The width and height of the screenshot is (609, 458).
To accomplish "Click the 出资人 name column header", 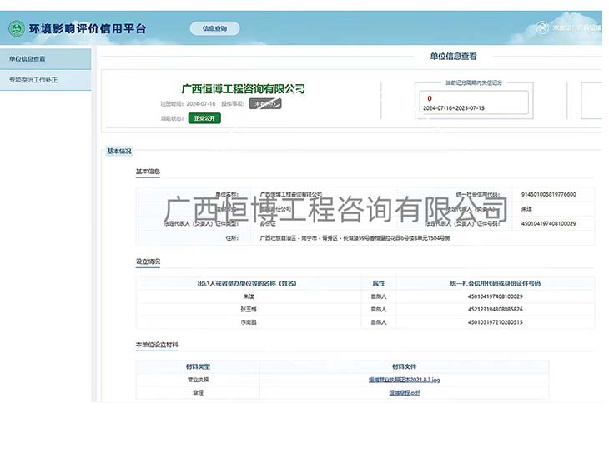I will point(247,283).
